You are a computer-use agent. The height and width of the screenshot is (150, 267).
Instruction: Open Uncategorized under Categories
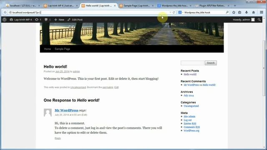191,106
